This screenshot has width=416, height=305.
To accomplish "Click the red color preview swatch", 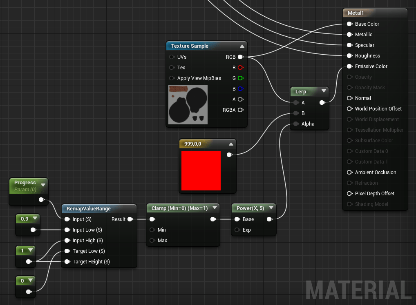I will (x=201, y=171).
